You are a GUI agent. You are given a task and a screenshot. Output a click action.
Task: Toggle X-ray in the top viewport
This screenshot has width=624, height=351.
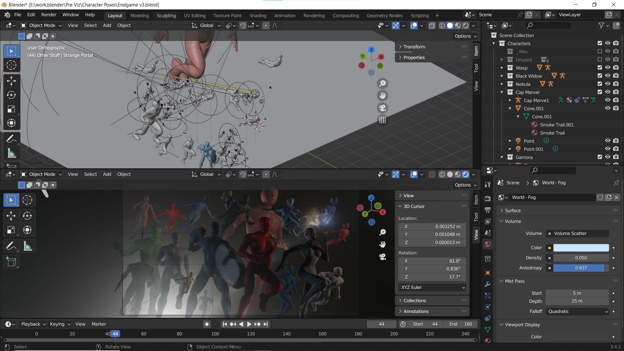(432, 25)
